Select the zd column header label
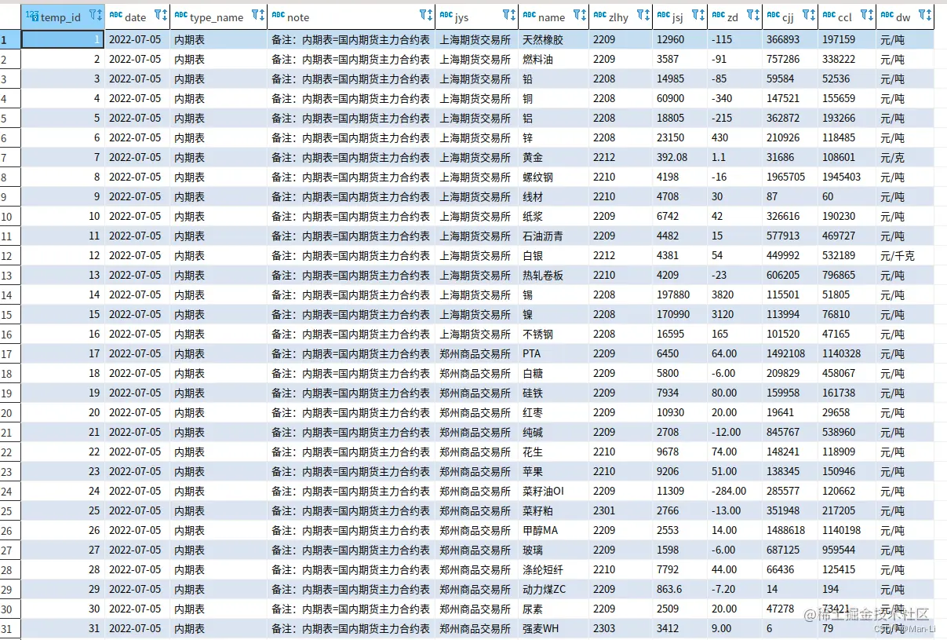947x640 pixels. 733,17
